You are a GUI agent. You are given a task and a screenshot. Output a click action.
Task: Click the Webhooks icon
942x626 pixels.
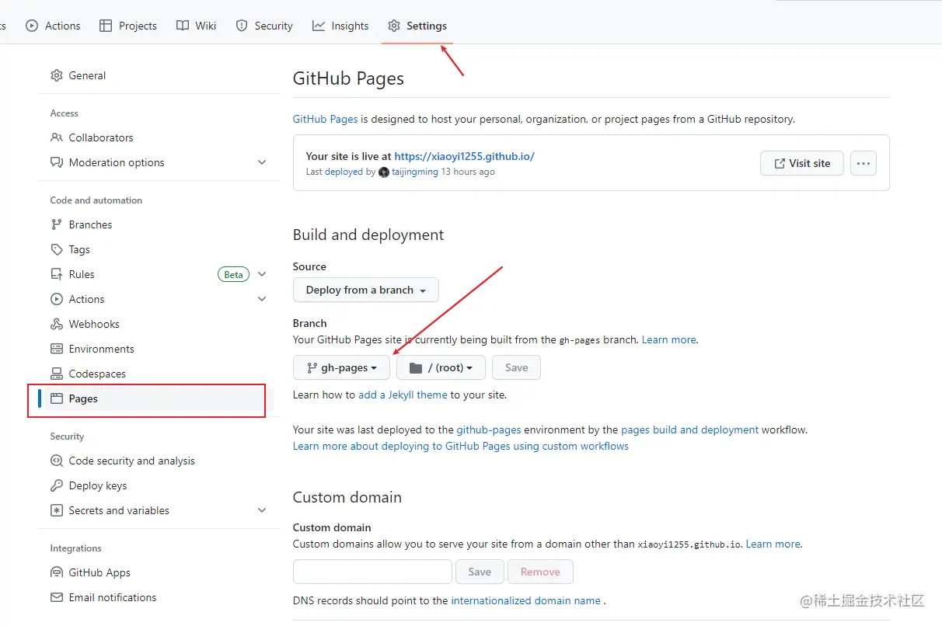point(57,324)
